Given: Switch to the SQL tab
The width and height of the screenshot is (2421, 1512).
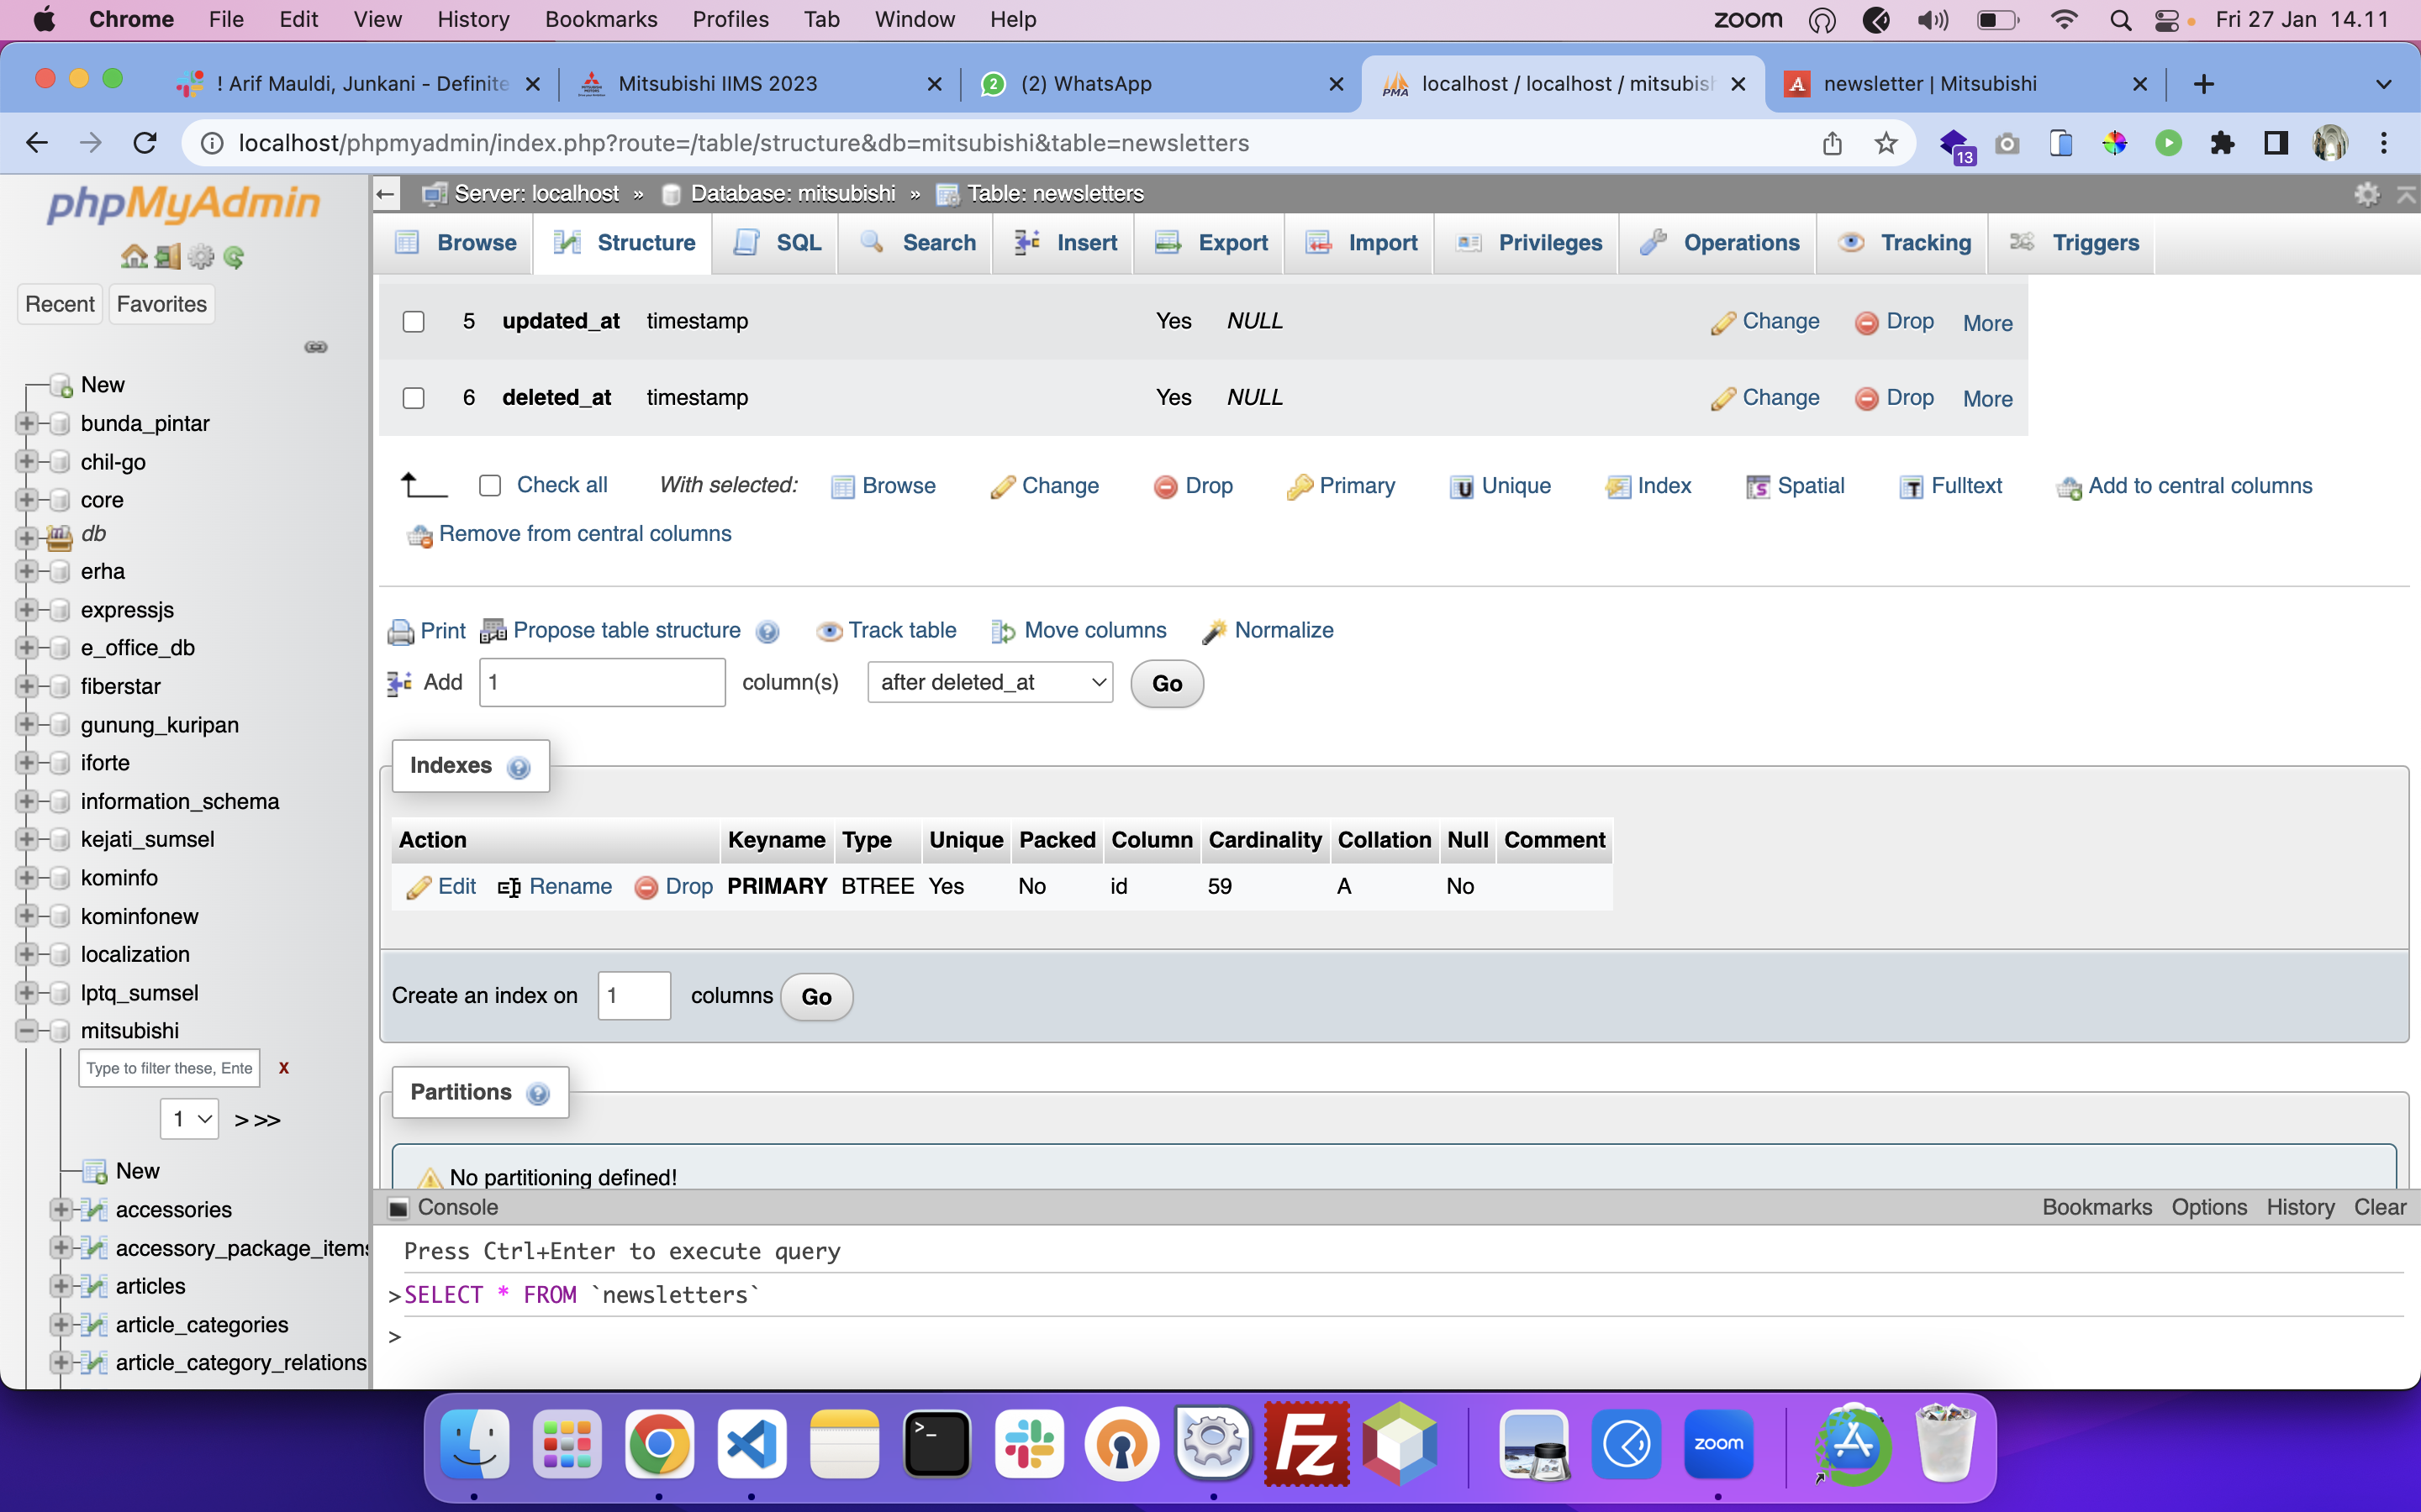Looking at the screenshot, I should coord(778,243).
